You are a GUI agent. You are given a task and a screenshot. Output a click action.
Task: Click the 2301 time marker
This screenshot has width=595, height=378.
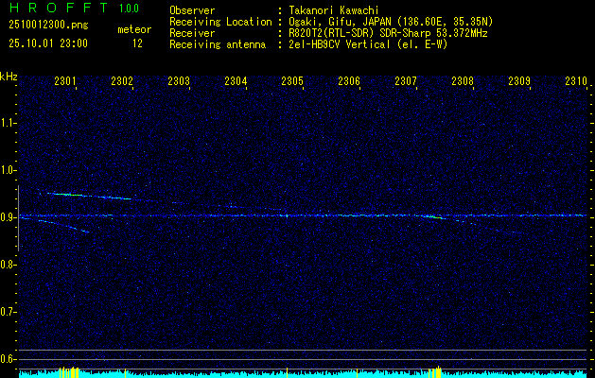[65, 82]
